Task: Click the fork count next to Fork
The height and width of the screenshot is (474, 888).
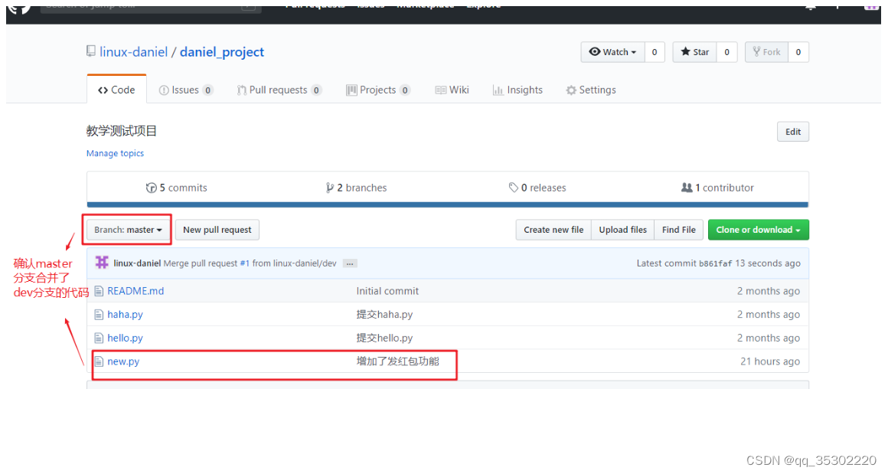Action: click(x=798, y=52)
